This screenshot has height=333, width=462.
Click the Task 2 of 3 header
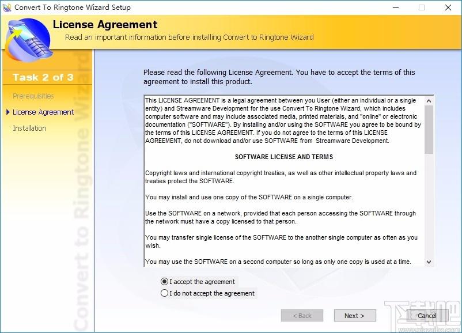(x=43, y=77)
